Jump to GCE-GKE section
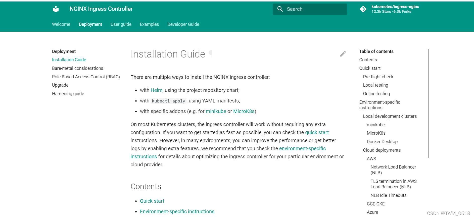Viewport: 474px width, 218px height. 376,204
